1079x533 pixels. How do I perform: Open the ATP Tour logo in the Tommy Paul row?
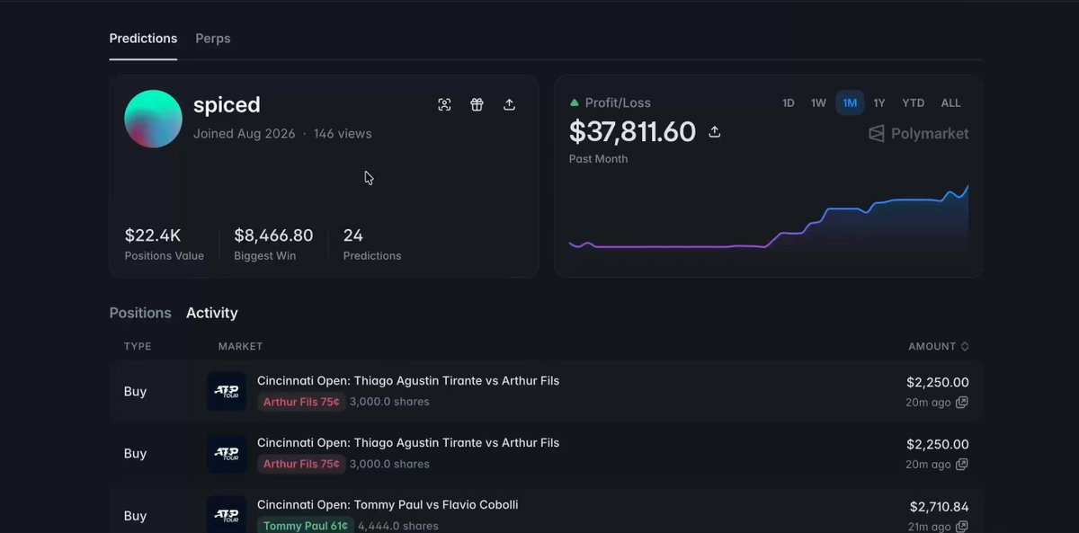227,514
